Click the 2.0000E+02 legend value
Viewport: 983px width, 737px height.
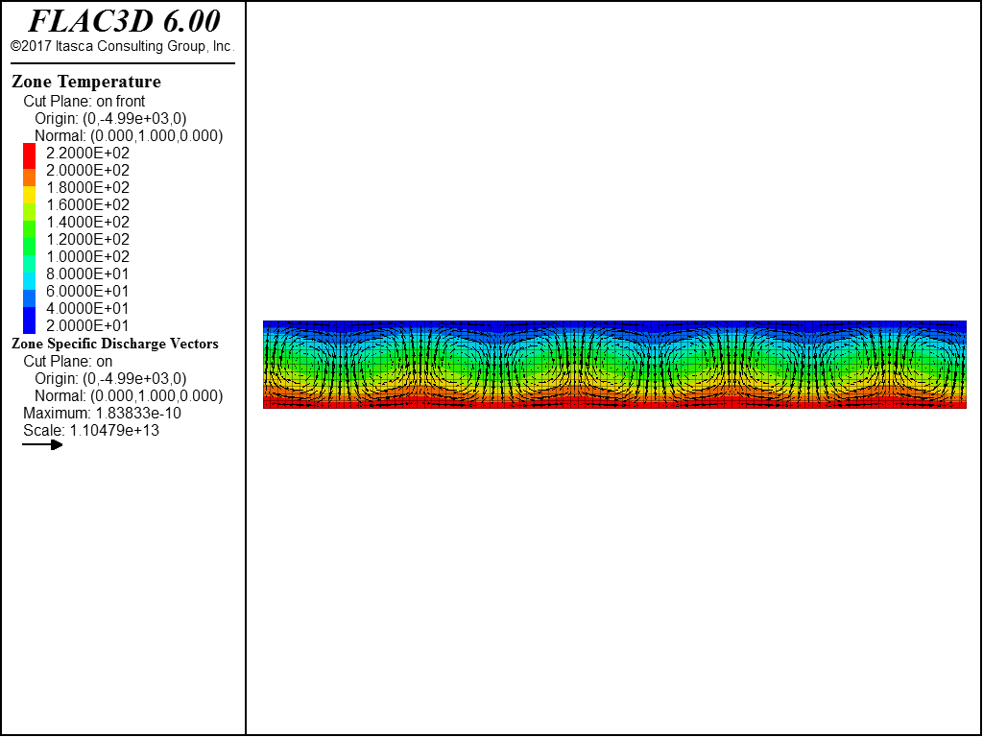point(87,171)
